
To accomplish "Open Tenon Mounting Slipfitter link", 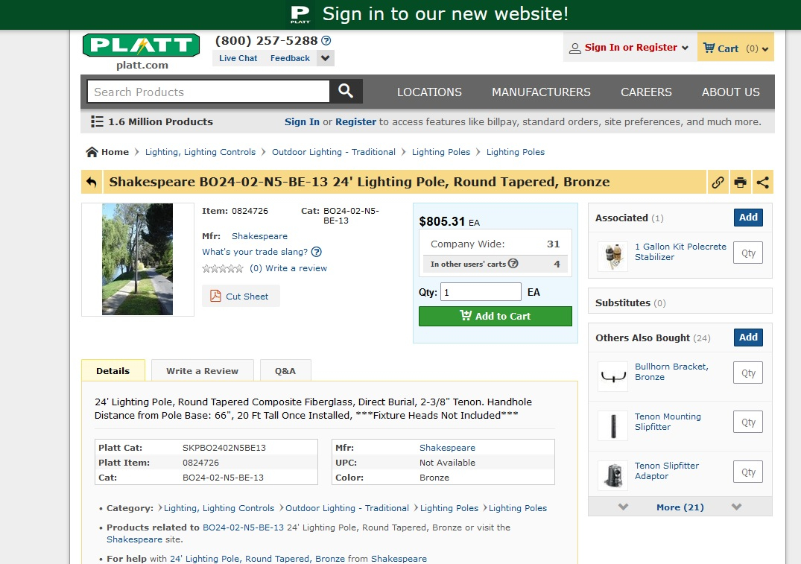I will coord(668,422).
